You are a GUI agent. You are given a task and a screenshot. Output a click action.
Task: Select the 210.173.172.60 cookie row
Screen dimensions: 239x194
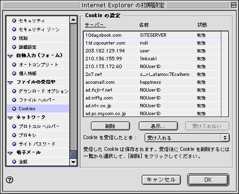152,67
